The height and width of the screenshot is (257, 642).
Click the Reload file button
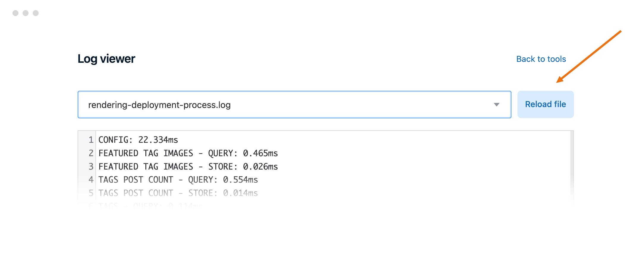click(x=546, y=104)
